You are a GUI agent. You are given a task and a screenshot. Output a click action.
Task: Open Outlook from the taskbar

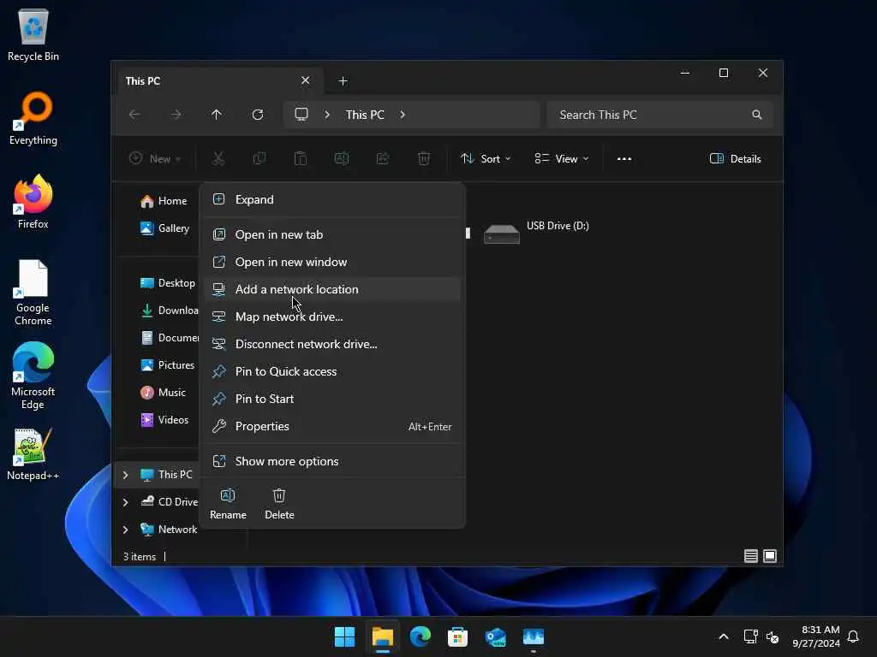click(x=496, y=636)
